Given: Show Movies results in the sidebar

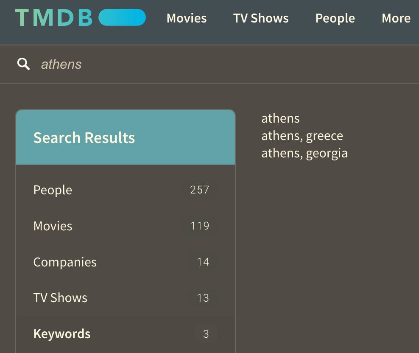Looking at the screenshot, I should [53, 226].
